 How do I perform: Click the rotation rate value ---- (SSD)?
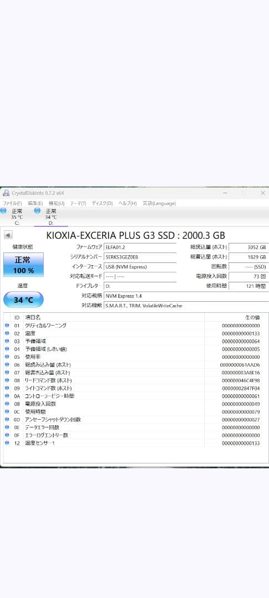point(249,266)
